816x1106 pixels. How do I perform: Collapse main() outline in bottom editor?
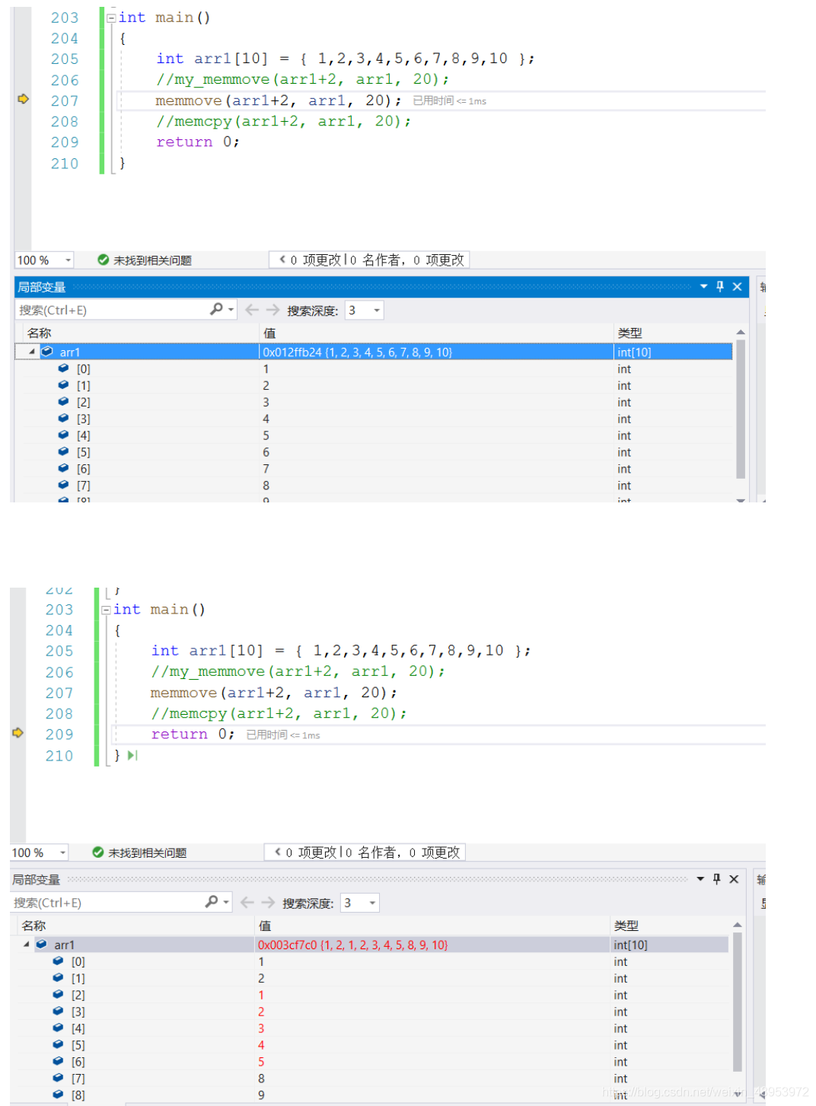[106, 610]
